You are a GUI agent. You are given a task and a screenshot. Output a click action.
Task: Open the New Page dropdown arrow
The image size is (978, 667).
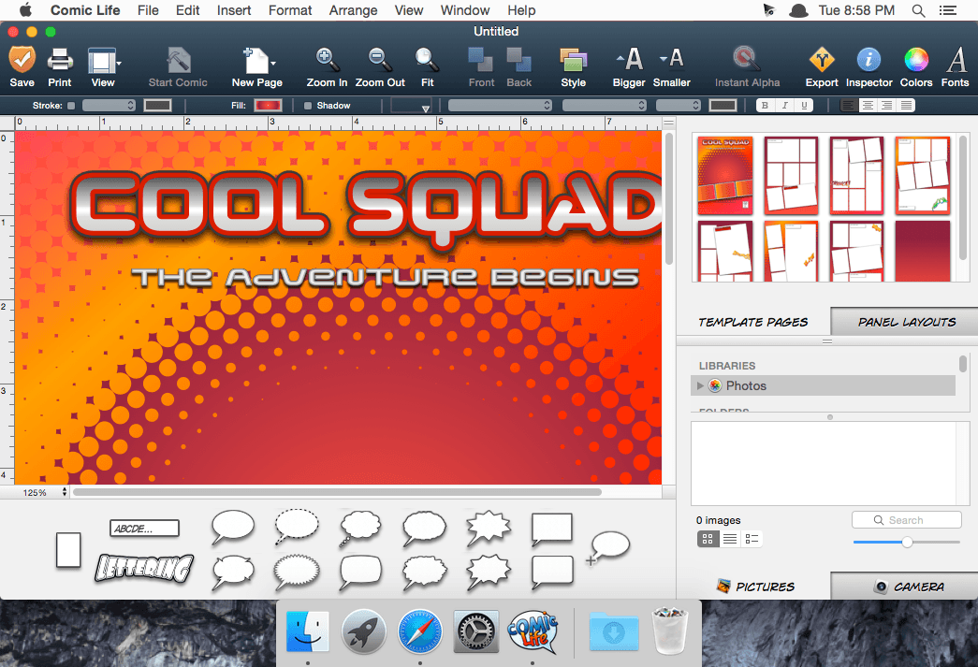(273, 64)
